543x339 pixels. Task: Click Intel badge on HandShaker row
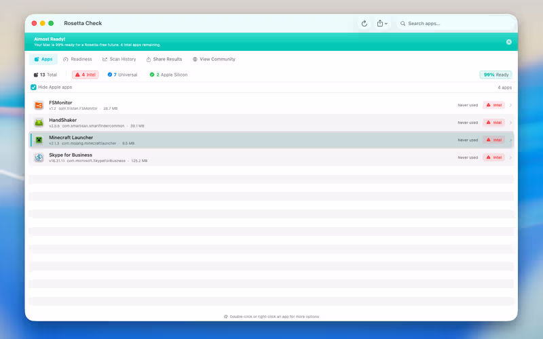pyautogui.click(x=494, y=123)
